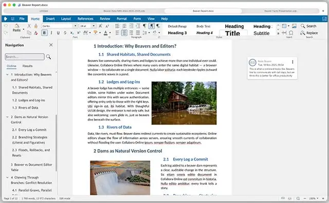Switch to the Layout tab
The image size is (329, 203).
point(66,18)
